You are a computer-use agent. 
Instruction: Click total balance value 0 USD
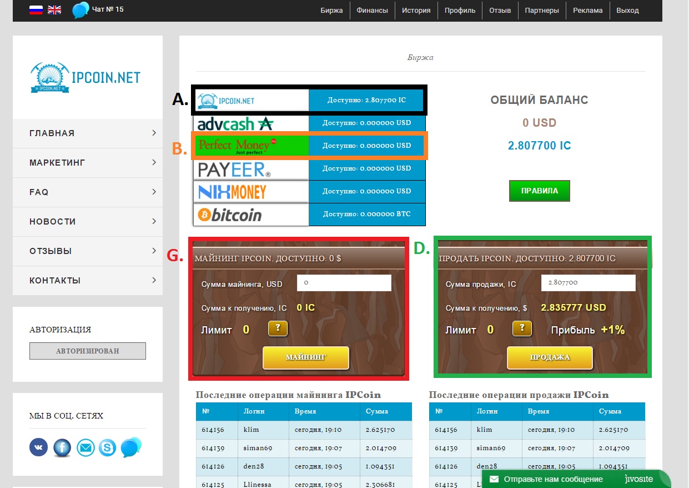539,123
